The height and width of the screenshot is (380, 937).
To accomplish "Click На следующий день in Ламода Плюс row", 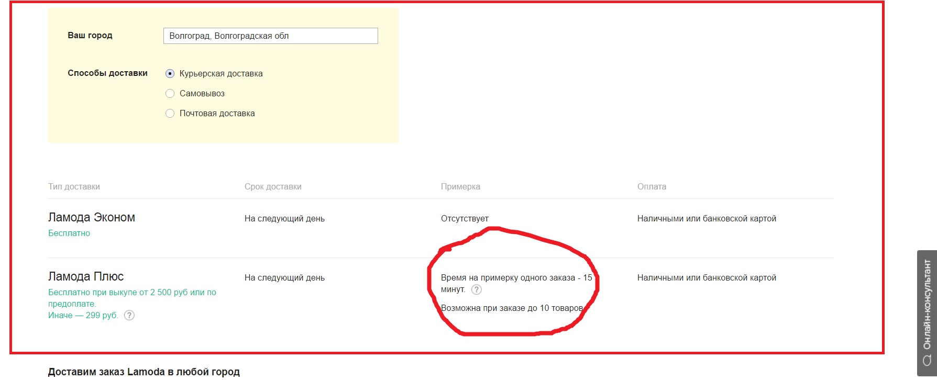I will click(284, 278).
